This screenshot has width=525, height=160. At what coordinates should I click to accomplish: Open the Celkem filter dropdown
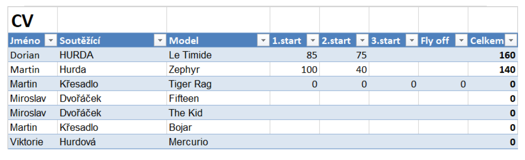click(x=511, y=41)
